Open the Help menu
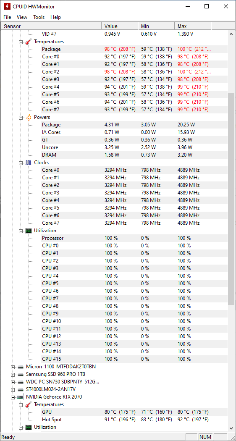 tap(56, 17)
